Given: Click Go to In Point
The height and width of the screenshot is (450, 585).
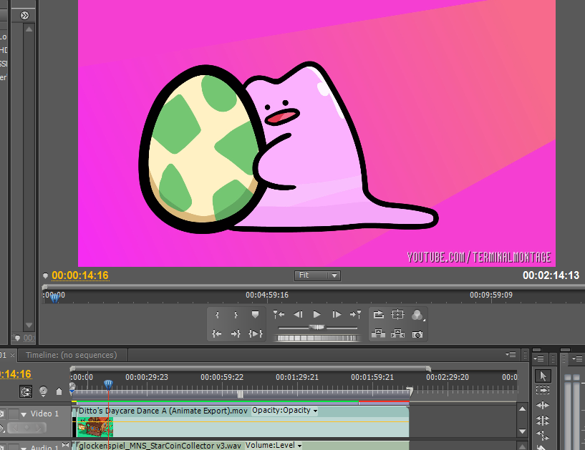Looking at the screenshot, I should coord(217,333).
